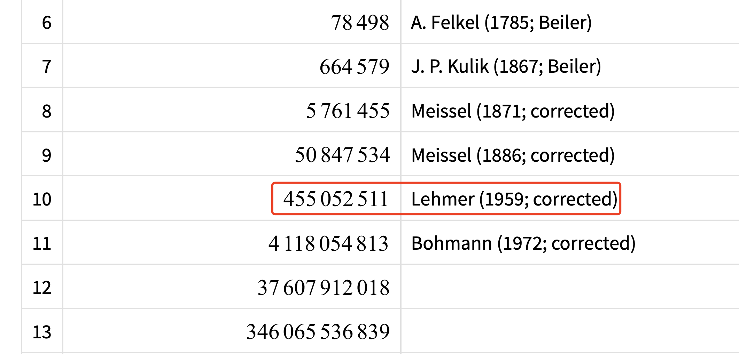Select the value 78 498
Image resolution: width=739 pixels, height=354 pixels.
360,23
